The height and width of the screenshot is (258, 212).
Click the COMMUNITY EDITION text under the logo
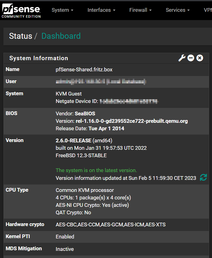pos(21,17)
